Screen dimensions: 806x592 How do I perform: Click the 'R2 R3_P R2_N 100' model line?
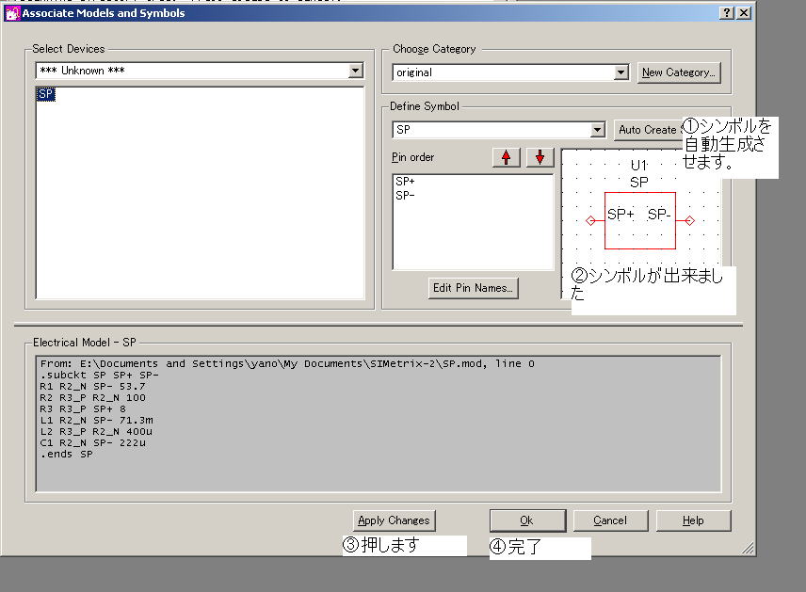[92, 398]
